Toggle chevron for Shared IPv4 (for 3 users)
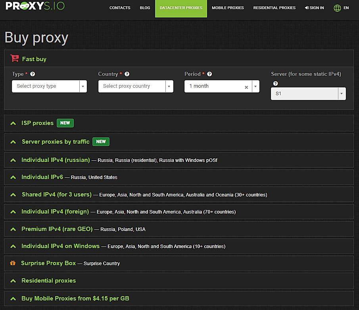This screenshot has height=310, width=359. (x=13, y=195)
